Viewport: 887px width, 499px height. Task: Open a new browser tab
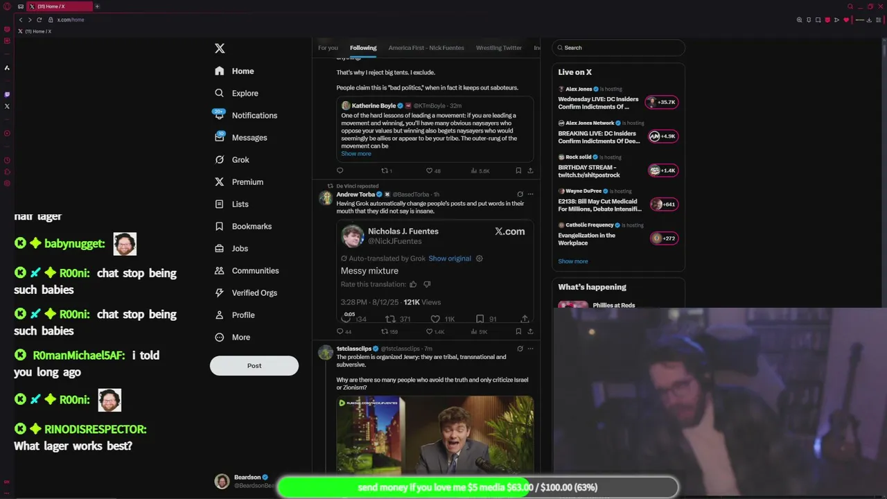coord(97,6)
